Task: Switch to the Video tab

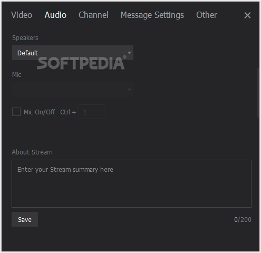Action: click(22, 15)
